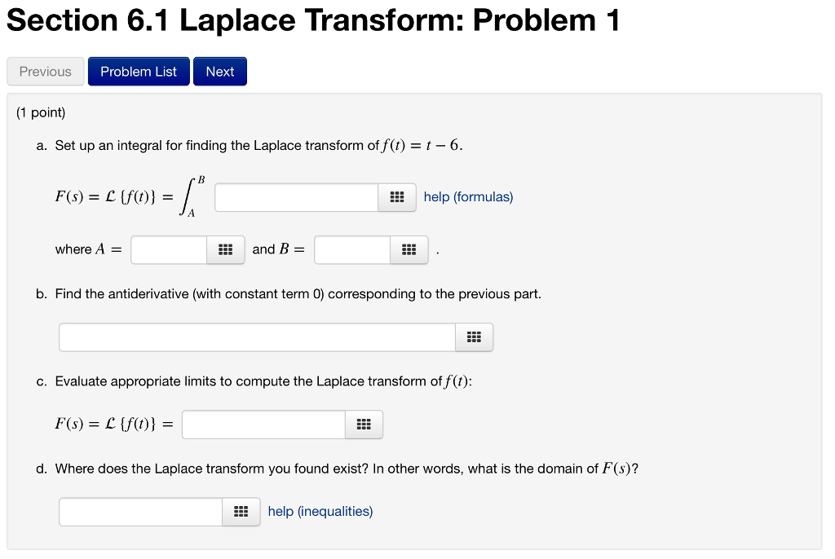Open the help (inequalities) link
This screenshot has width=835, height=559.
(320, 511)
